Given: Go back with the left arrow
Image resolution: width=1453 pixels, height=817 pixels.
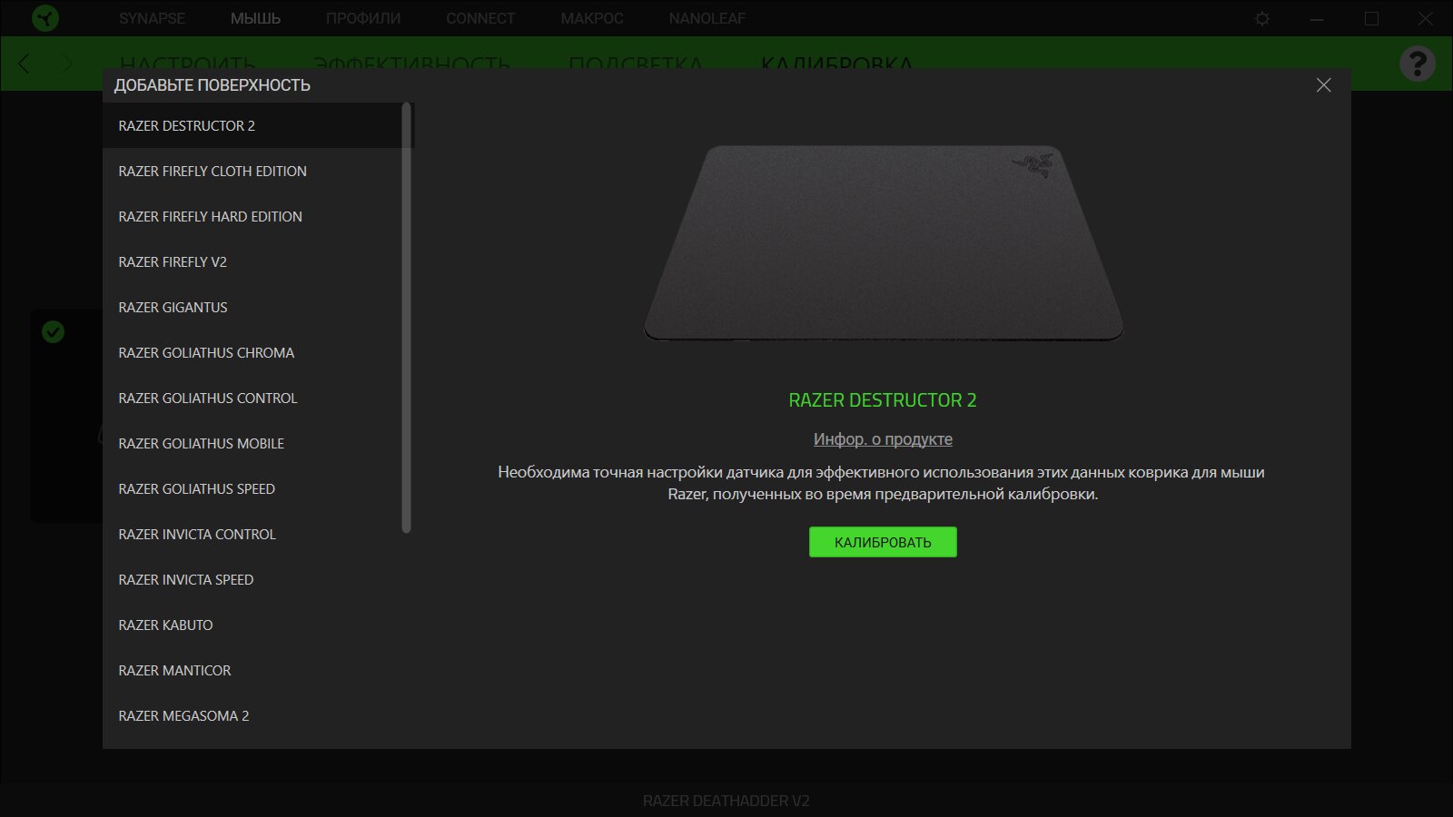Looking at the screenshot, I should (x=25, y=64).
